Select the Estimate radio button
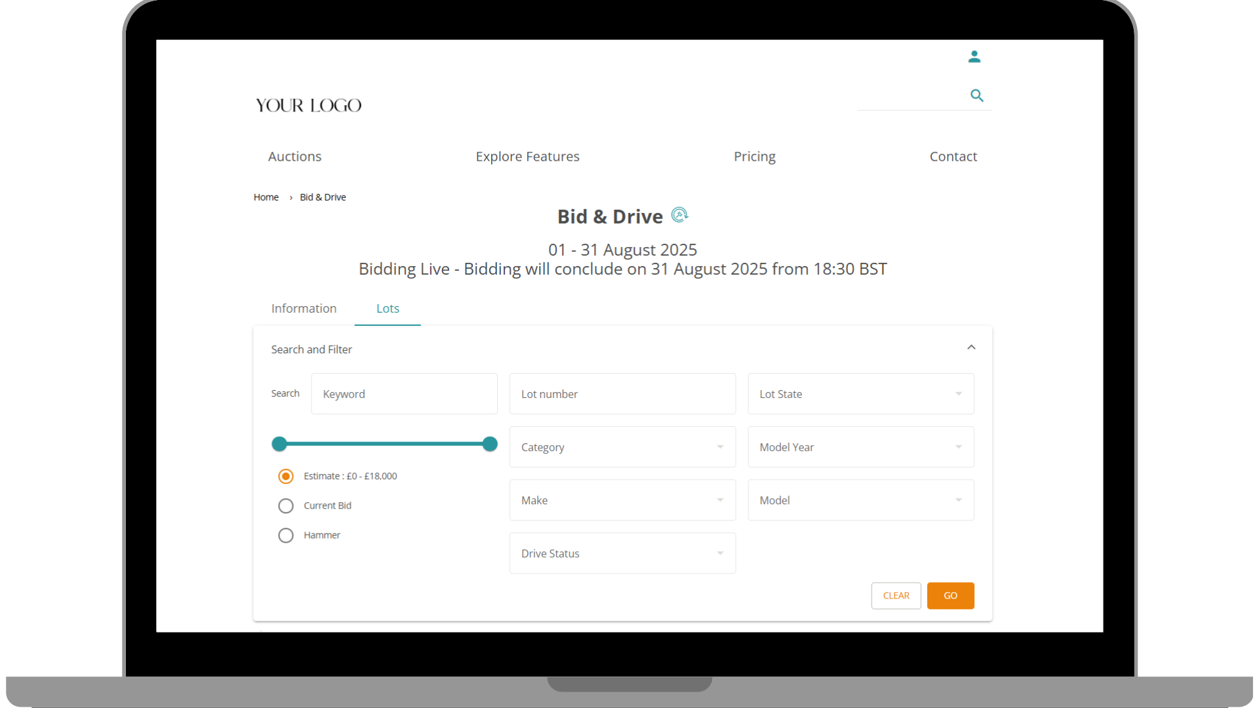The image size is (1259, 708). click(x=286, y=477)
